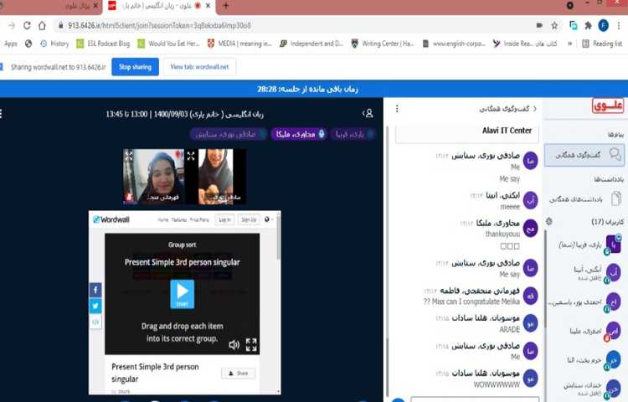The image size is (628, 402).
Task: Click the Wordwall Log In button
Action: click(x=224, y=219)
